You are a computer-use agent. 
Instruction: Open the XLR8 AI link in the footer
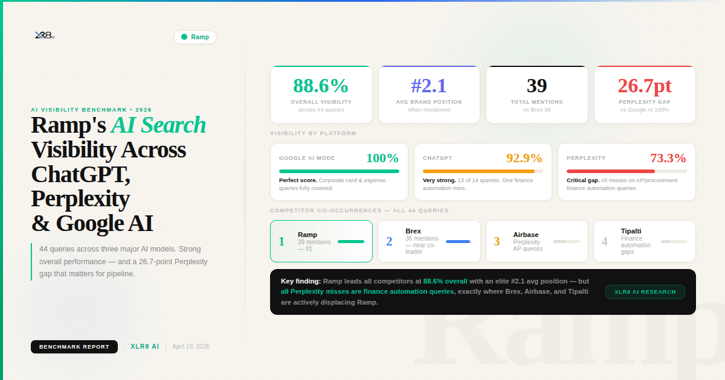click(144, 346)
